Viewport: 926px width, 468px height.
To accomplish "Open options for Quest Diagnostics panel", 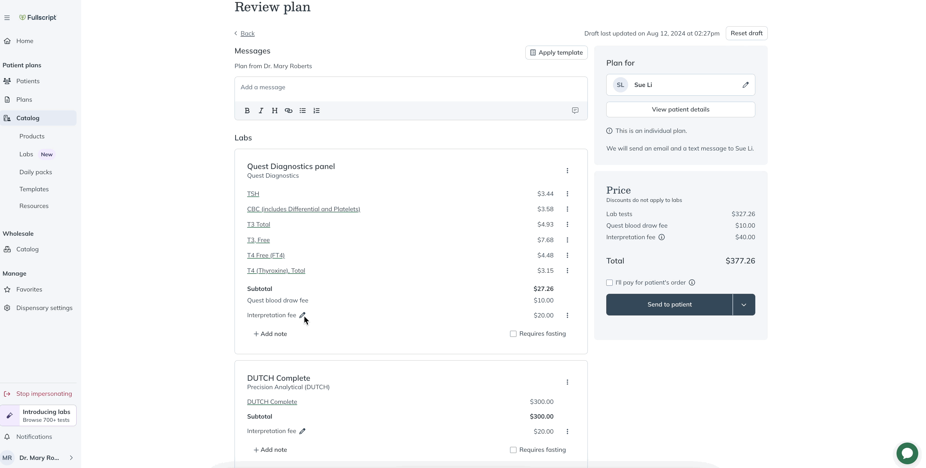I will point(567,171).
